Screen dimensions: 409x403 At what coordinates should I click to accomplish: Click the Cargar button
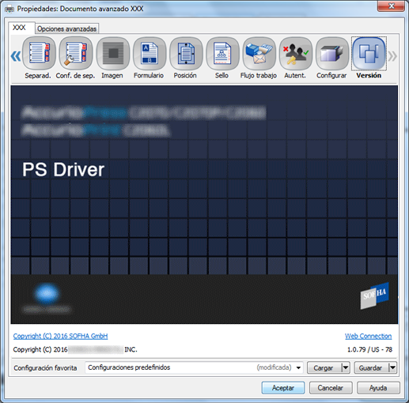coord(324,367)
